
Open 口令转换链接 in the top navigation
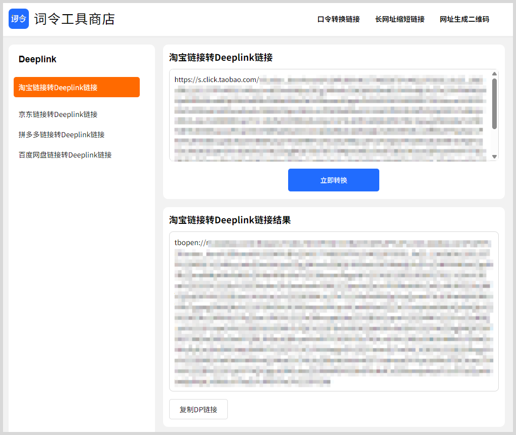338,19
